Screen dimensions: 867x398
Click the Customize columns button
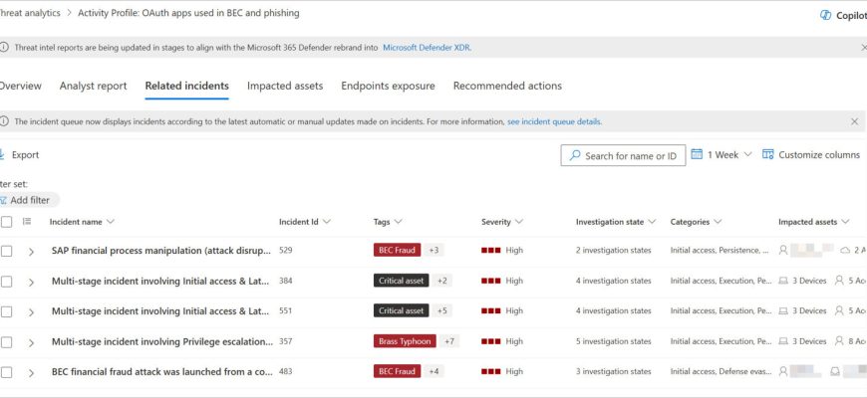click(x=810, y=155)
